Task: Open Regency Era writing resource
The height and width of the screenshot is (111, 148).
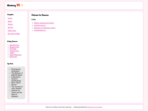Action: 14,47
